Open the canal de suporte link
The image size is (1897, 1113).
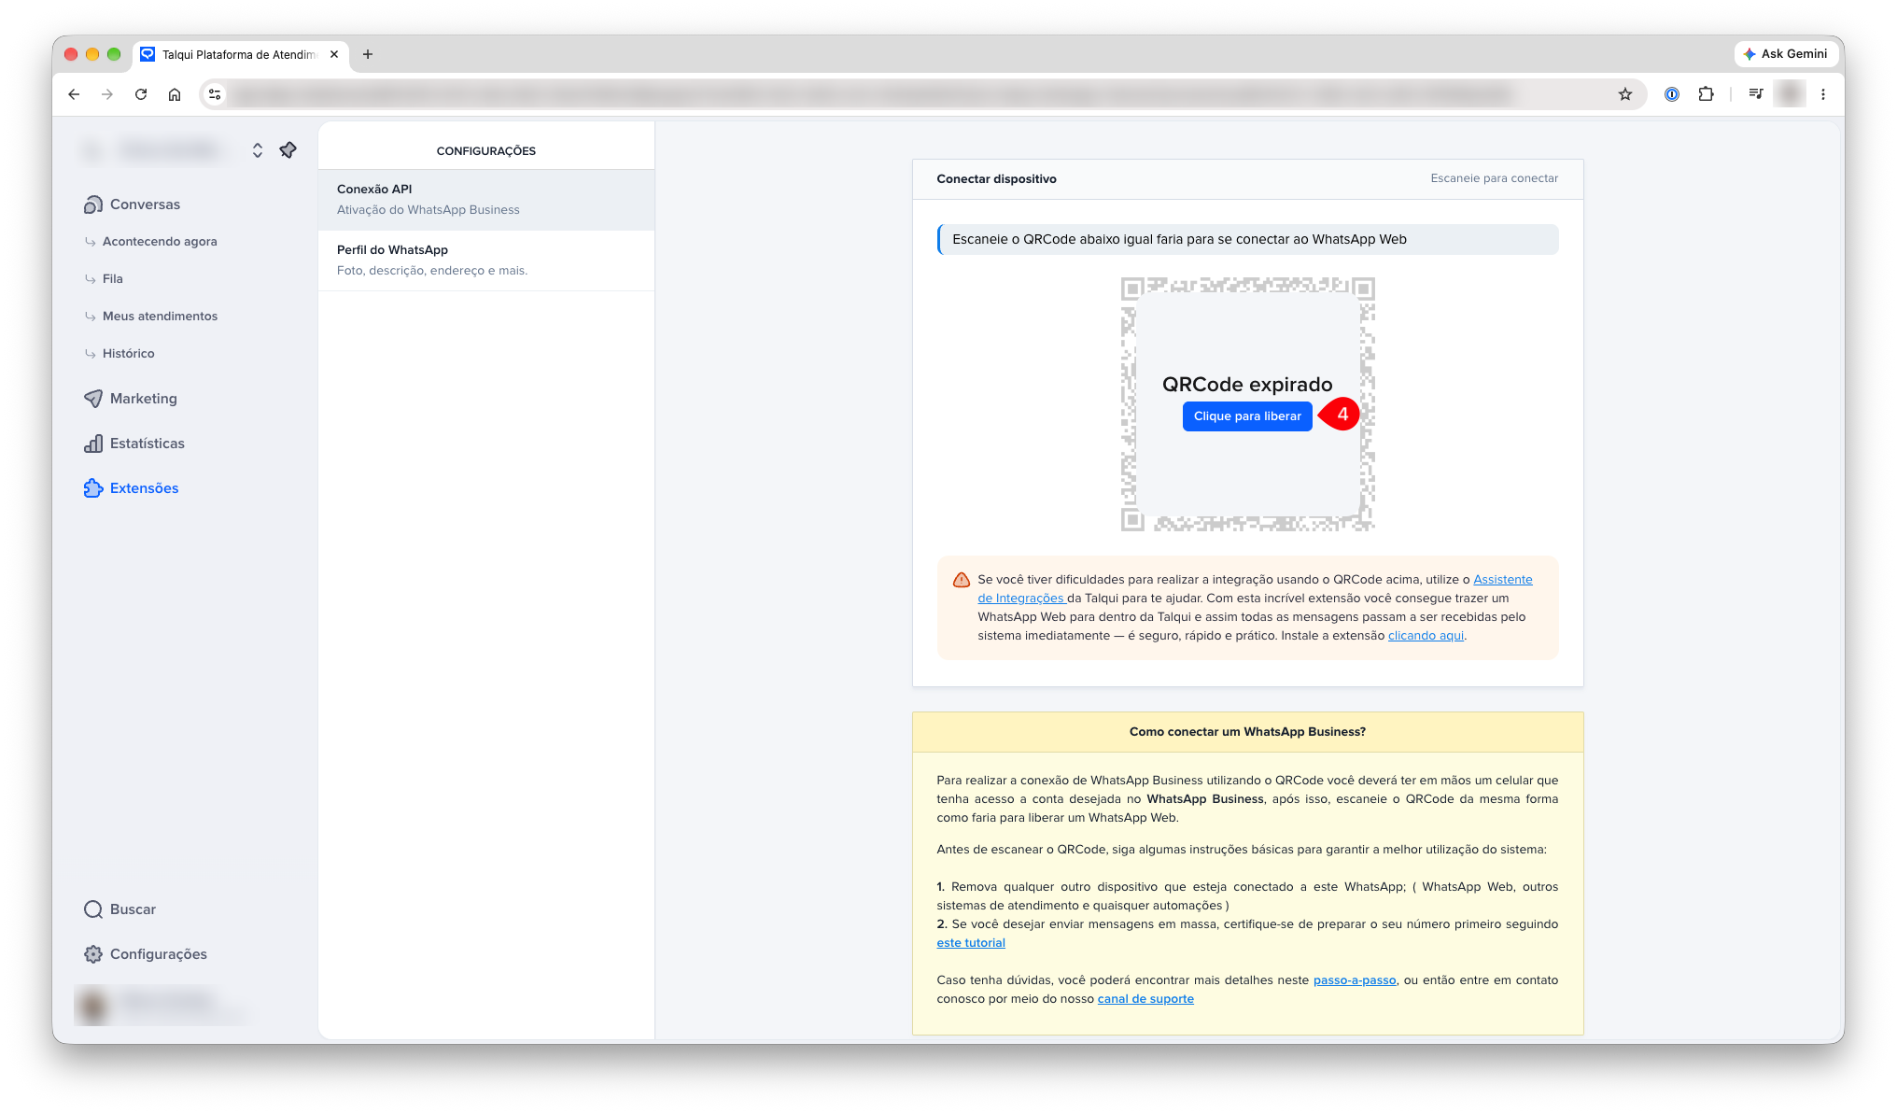pos(1145,999)
